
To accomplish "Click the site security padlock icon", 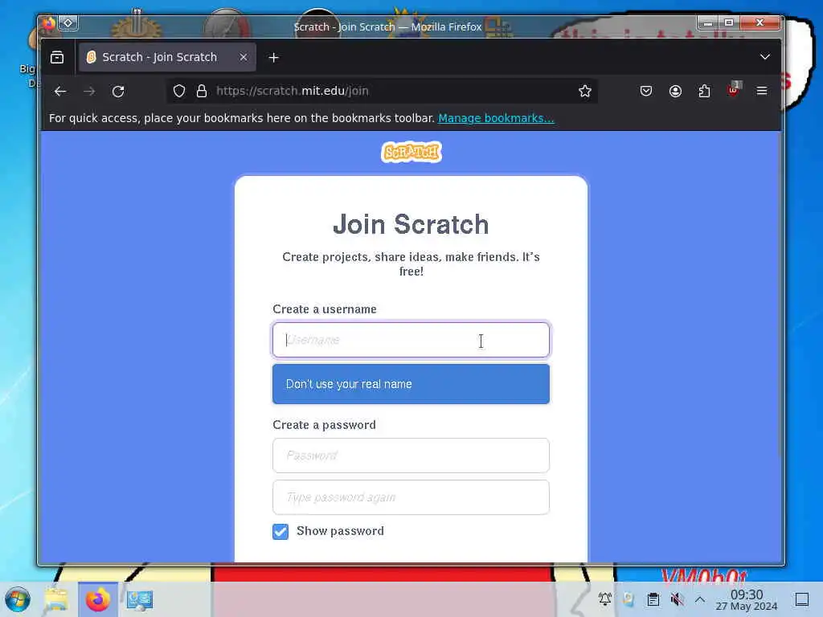I will 202,92.
